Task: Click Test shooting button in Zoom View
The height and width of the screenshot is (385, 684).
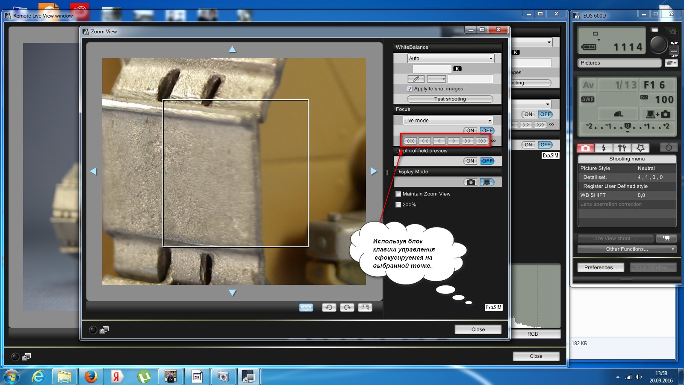Action: 450,99
